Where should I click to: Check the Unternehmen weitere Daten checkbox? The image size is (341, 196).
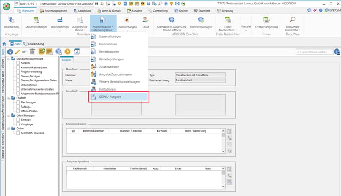click(x=18, y=89)
